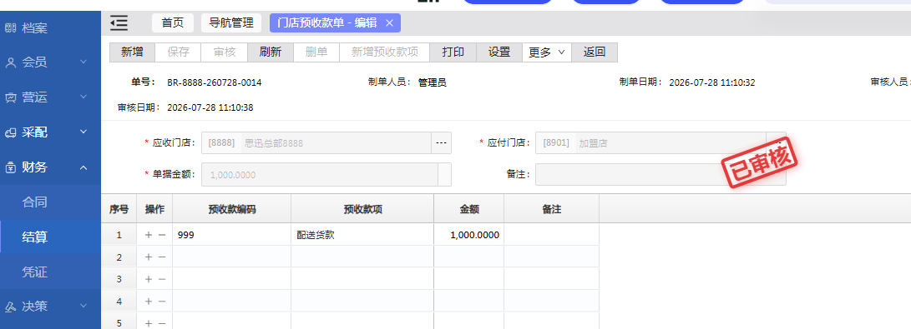Expand the 营运 sidebar menu chevron
This screenshot has width=911, height=329.
pos(83,97)
